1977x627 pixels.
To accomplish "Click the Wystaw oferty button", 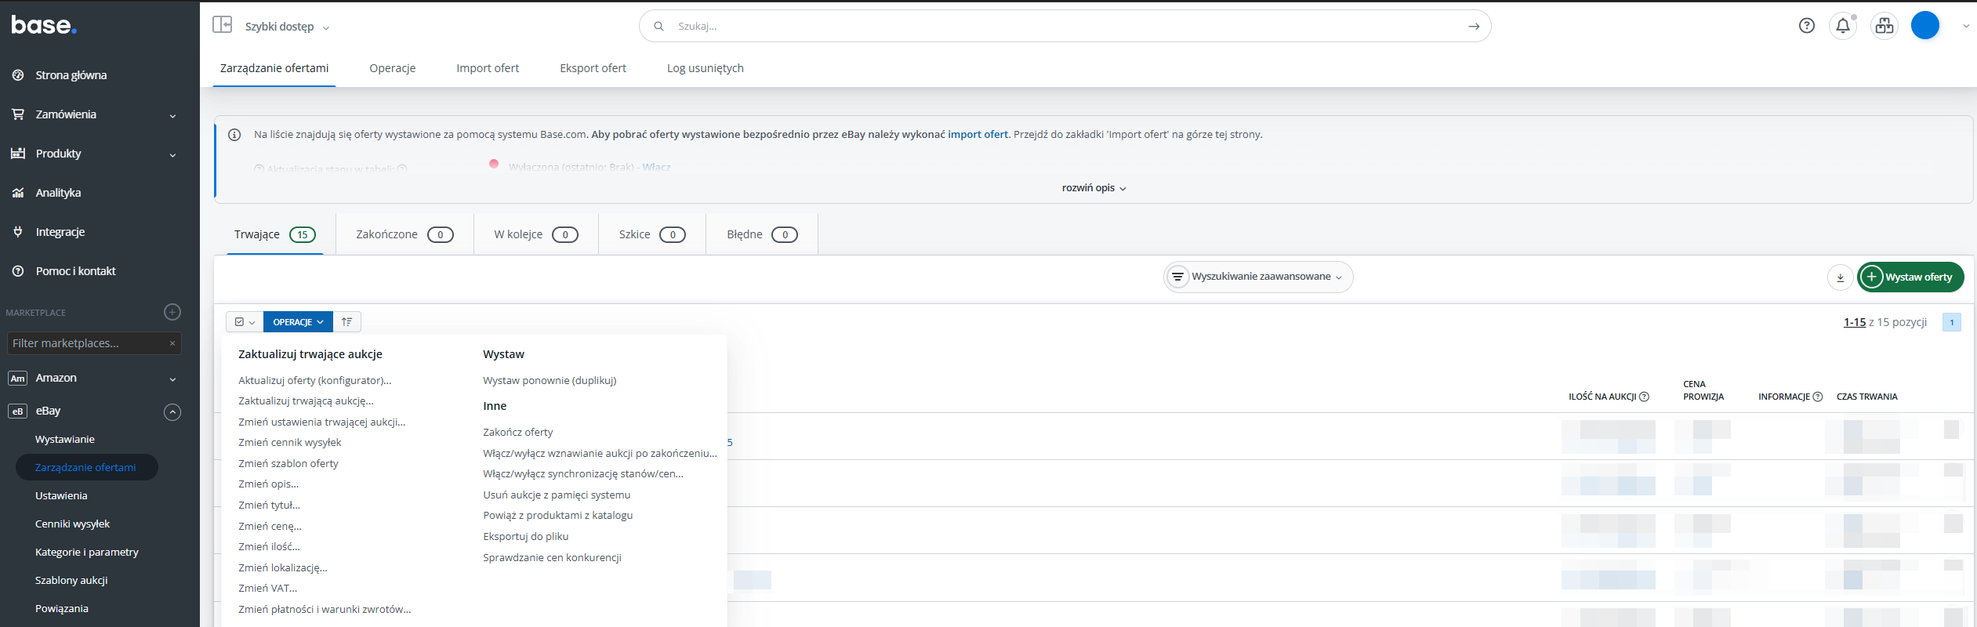I will coord(1910,277).
